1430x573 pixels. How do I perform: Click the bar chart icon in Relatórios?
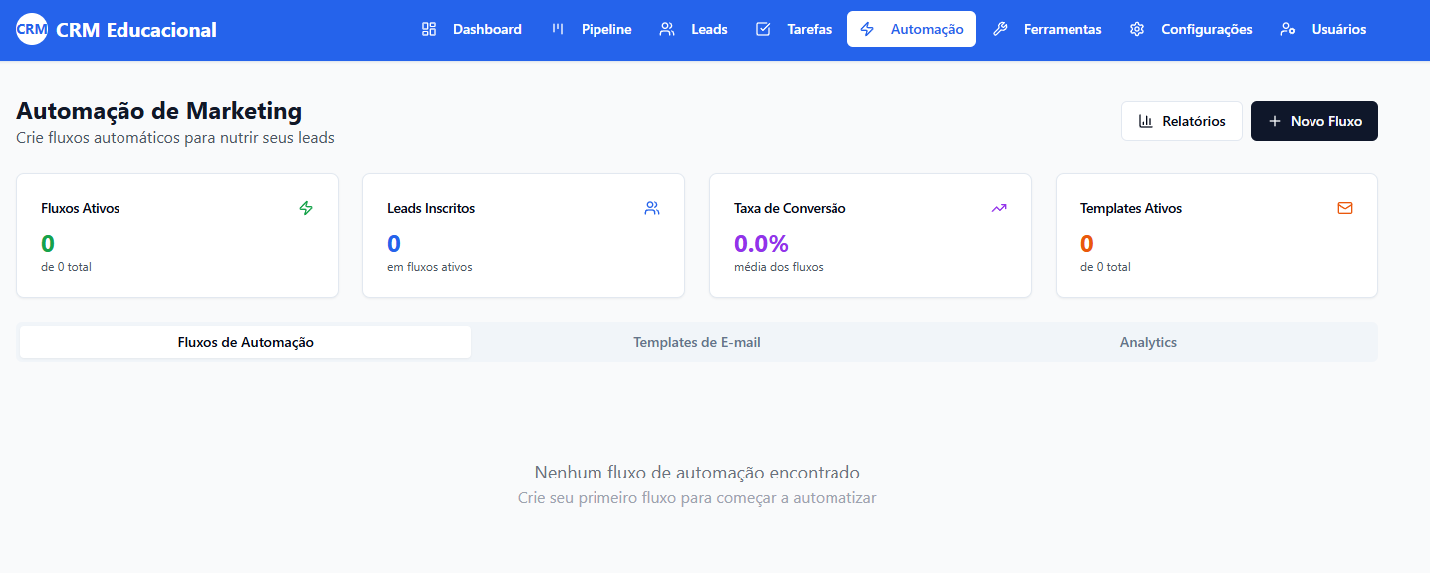[1146, 121]
